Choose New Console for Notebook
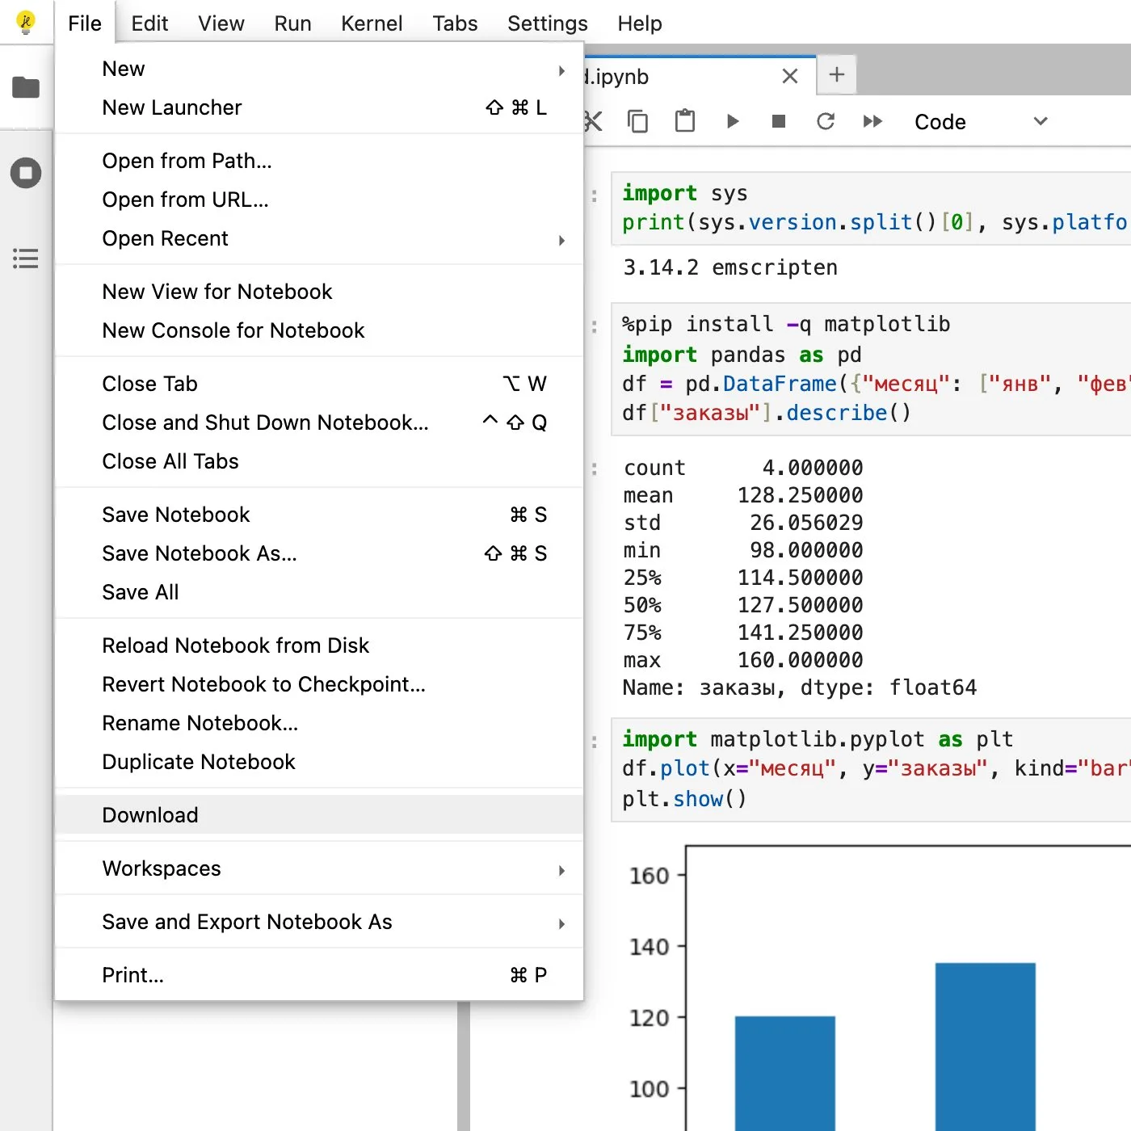 (319, 331)
